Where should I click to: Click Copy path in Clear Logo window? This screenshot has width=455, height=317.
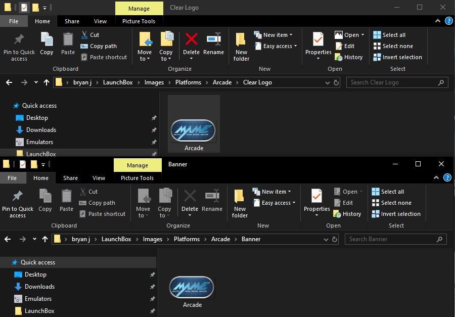tap(99, 46)
